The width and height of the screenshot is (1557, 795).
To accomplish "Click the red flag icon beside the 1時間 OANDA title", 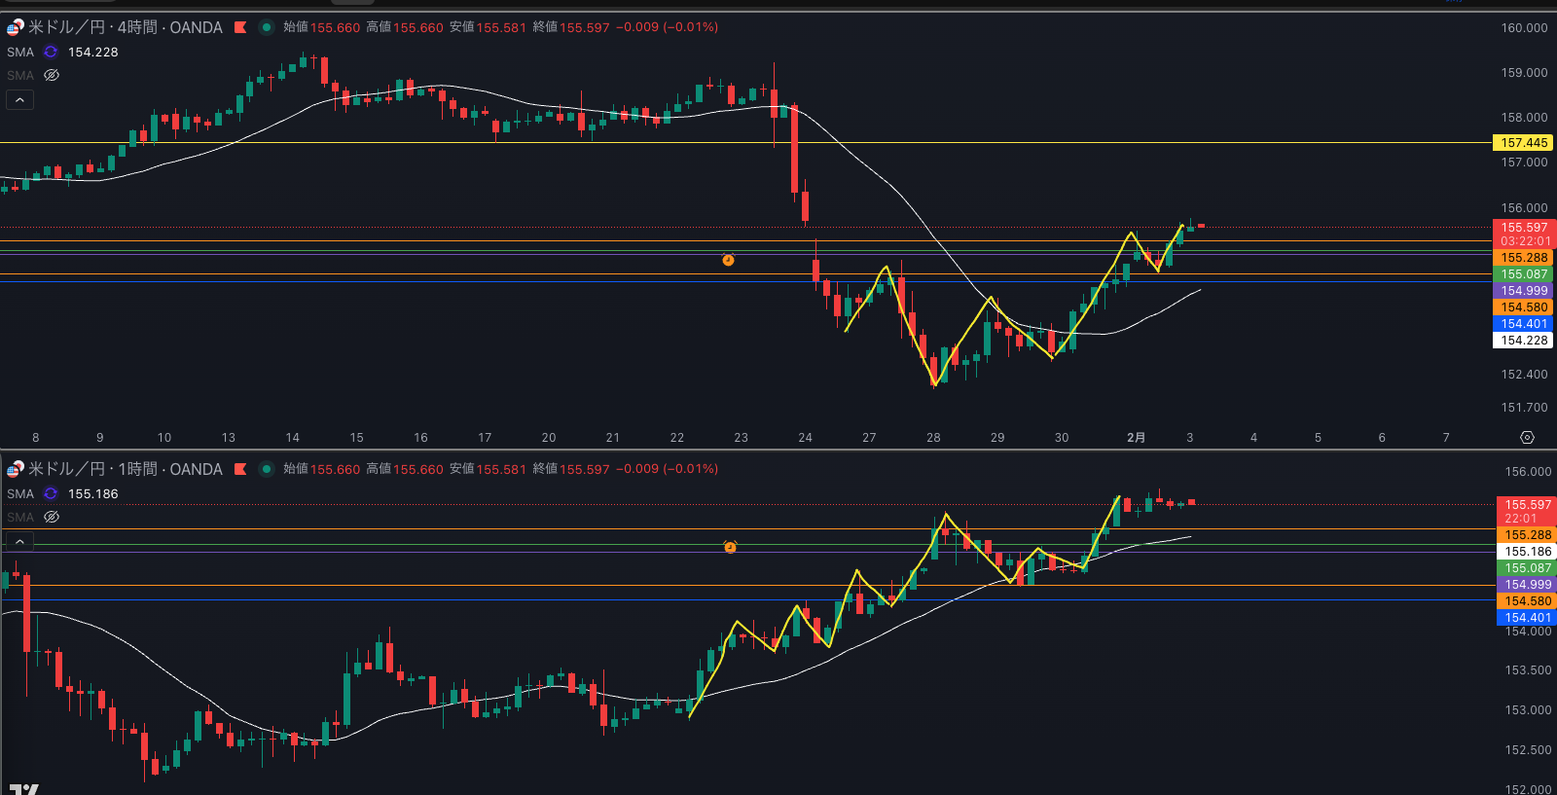I will tap(240, 469).
